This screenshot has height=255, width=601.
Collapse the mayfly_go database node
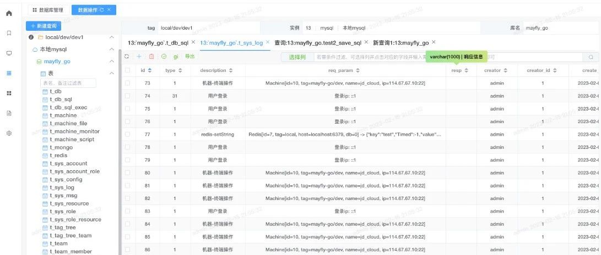pos(111,61)
